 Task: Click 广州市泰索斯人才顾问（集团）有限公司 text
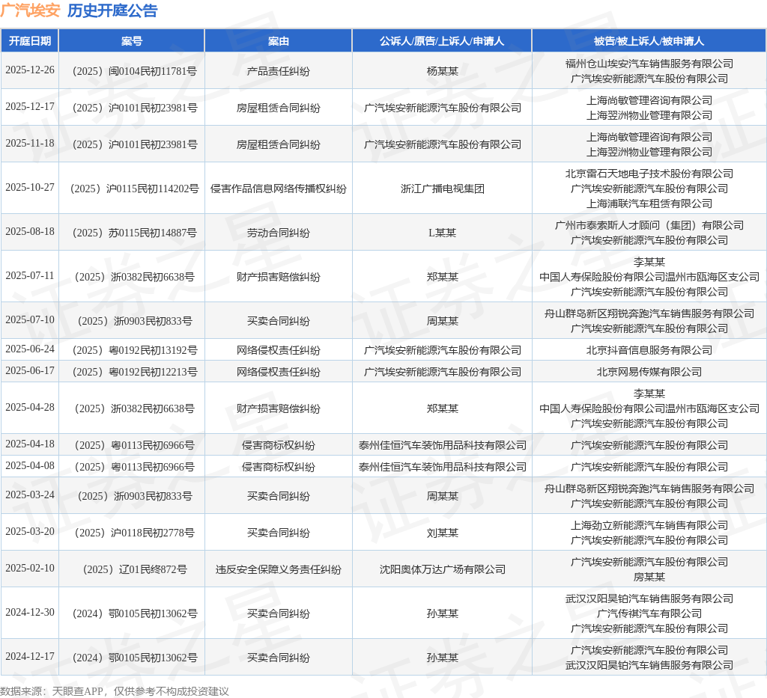click(649, 225)
